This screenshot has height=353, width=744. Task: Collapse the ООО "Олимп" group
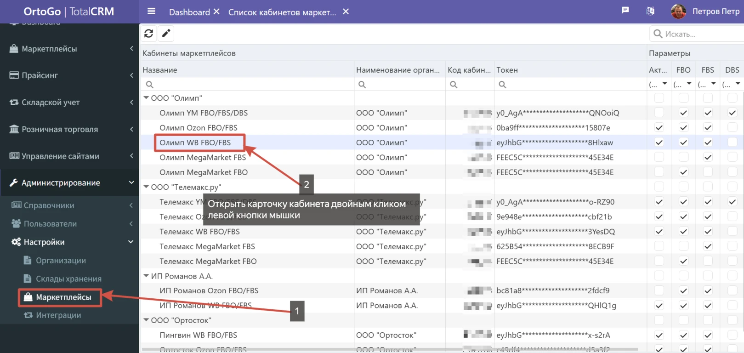(146, 98)
